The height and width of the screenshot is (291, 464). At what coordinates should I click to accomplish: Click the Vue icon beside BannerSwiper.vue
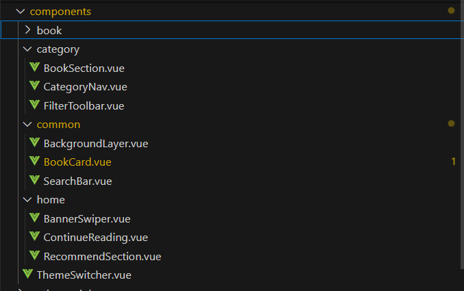pos(35,218)
